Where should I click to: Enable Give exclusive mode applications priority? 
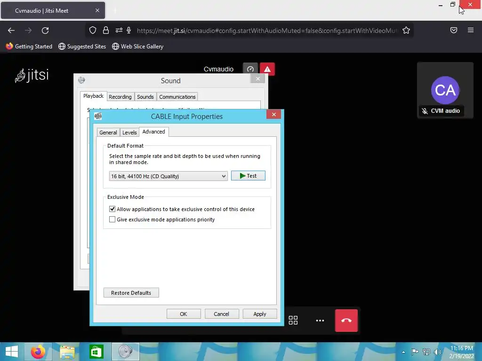112,220
